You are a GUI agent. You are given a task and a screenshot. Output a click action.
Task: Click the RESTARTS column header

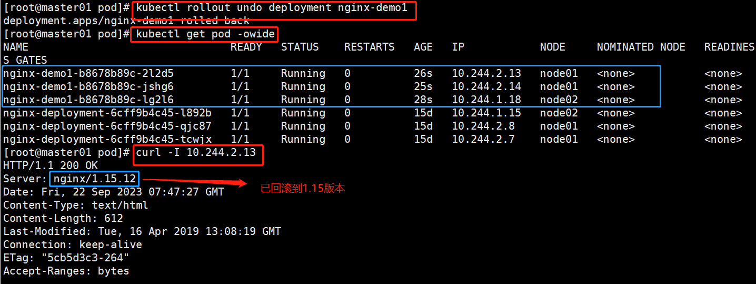point(370,47)
